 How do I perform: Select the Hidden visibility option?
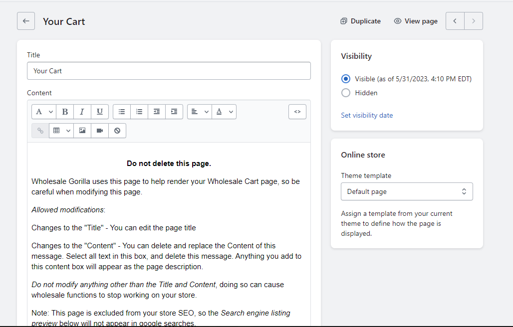pos(346,93)
